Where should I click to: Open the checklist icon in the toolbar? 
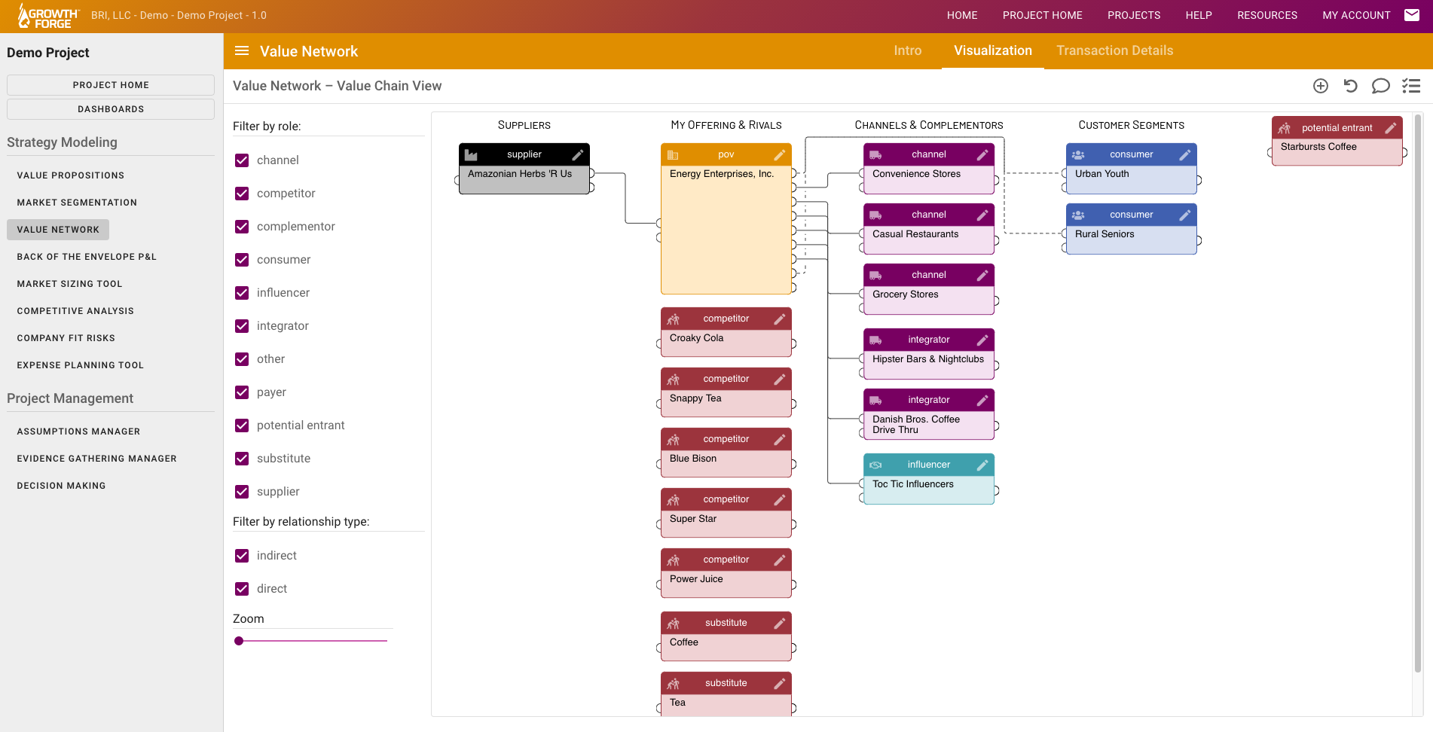pyautogui.click(x=1410, y=86)
